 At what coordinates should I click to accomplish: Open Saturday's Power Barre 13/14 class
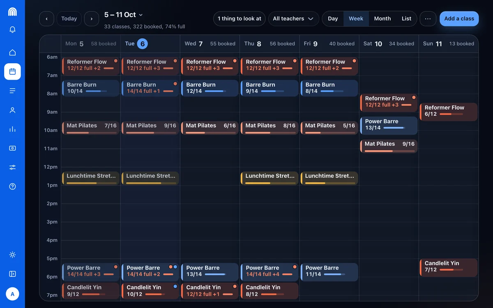[x=389, y=126]
